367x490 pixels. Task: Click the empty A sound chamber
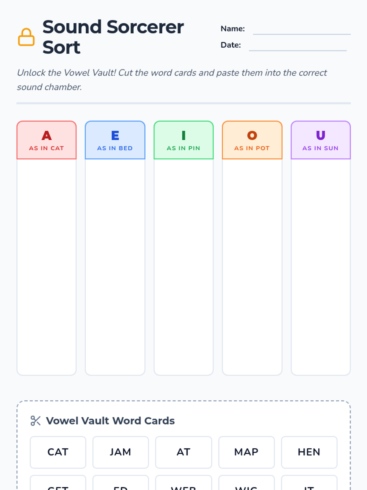pyautogui.click(x=46, y=267)
